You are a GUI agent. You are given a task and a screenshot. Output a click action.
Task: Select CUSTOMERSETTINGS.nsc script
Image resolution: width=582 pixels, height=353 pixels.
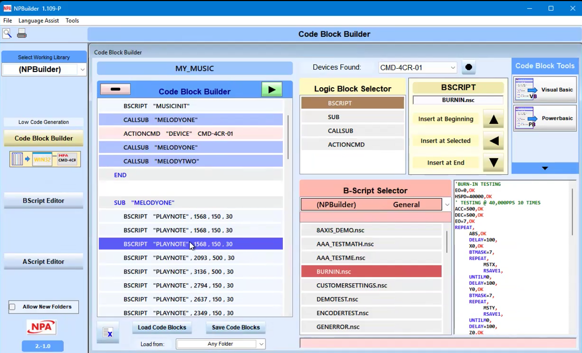[x=371, y=285]
